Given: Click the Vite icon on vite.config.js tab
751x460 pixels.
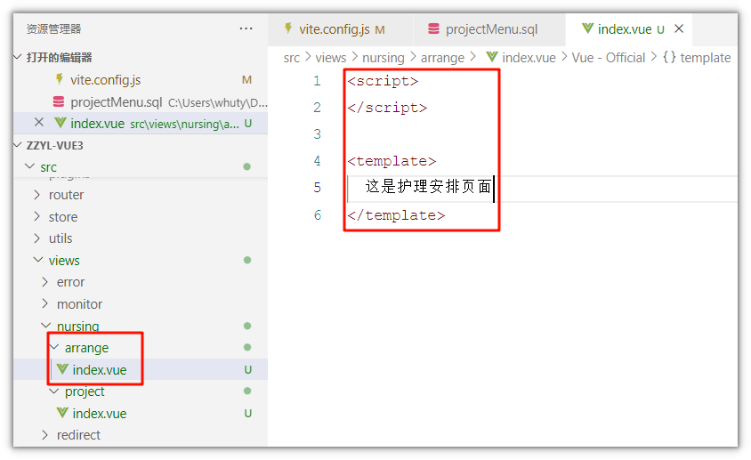Looking at the screenshot, I should click(288, 28).
